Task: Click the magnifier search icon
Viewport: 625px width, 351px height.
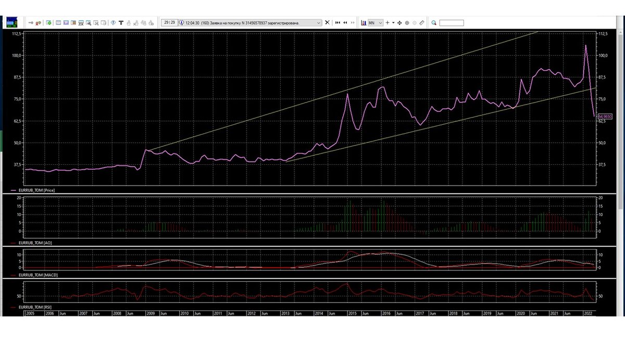Action: pyautogui.click(x=434, y=23)
